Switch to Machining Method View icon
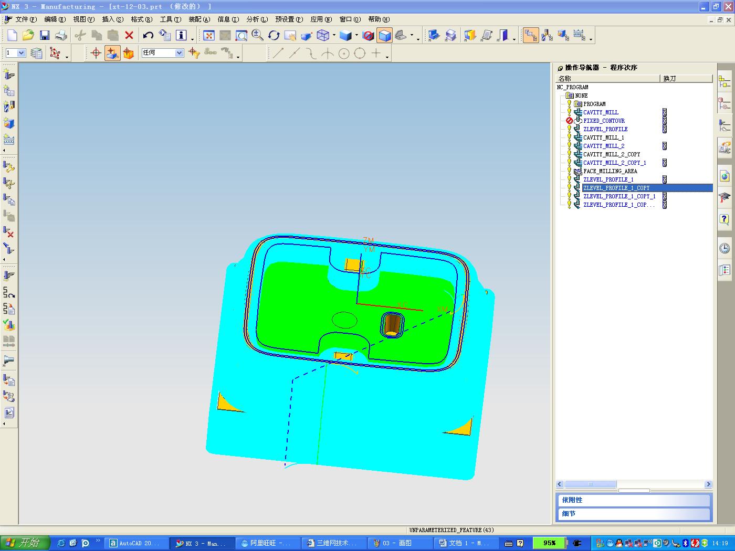Screen dimensions: 735x551 coord(580,35)
